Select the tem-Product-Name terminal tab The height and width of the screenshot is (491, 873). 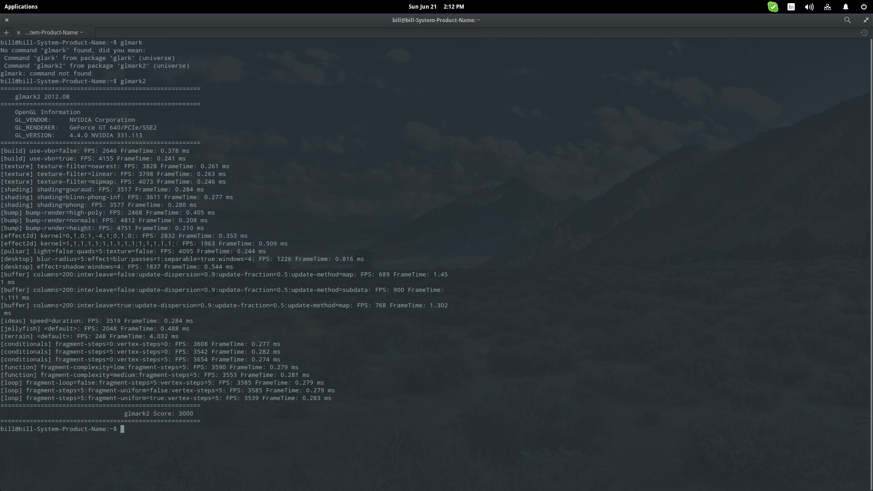point(54,32)
